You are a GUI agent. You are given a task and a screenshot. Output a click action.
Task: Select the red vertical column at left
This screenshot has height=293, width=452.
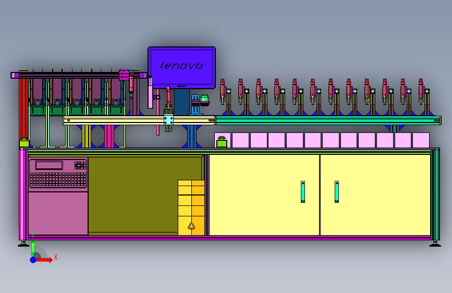tap(23, 109)
